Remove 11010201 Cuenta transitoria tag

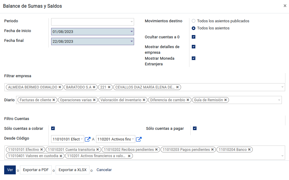tap(98, 150)
